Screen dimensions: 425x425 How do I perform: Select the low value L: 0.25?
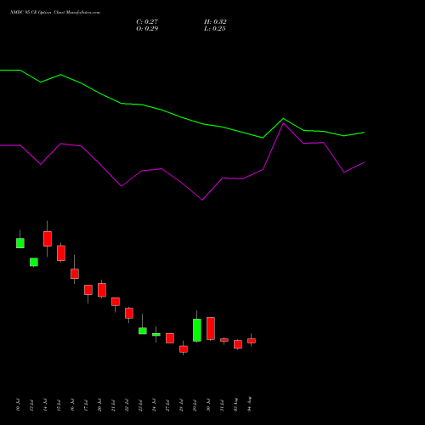[215, 28]
